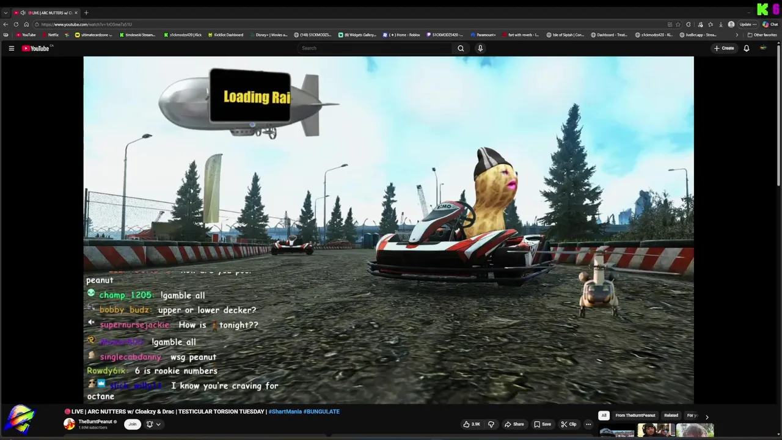Image resolution: width=782 pixels, height=440 pixels.
Task: Close the LIVE ARC NUTTERS tab
Action: (76, 13)
